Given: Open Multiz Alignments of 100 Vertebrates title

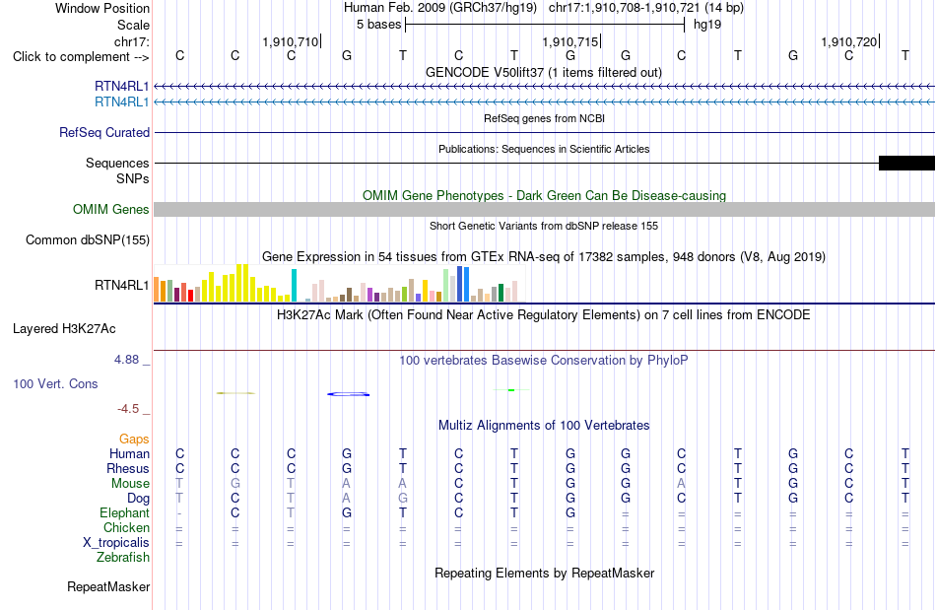Looking at the screenshot, I should point(544,426).
